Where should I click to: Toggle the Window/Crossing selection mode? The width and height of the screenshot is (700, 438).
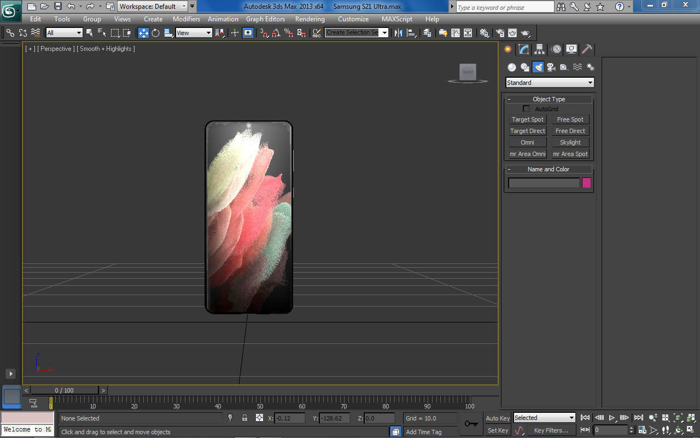pyautogui.click(x=127, y=33)
